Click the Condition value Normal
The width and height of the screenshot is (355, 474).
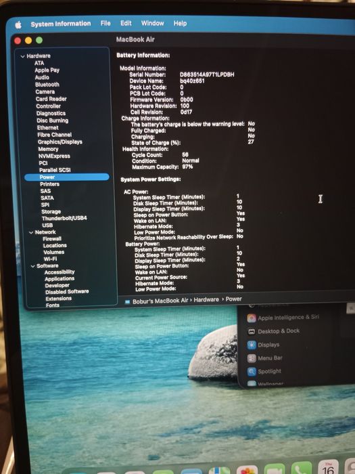pos(191,160)
